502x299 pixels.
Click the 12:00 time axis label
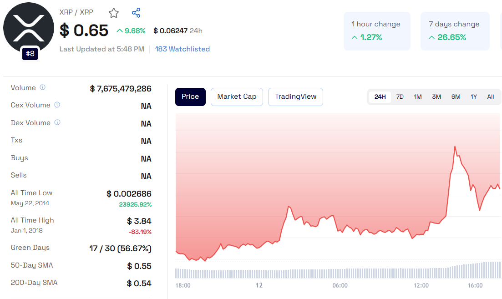421,285
